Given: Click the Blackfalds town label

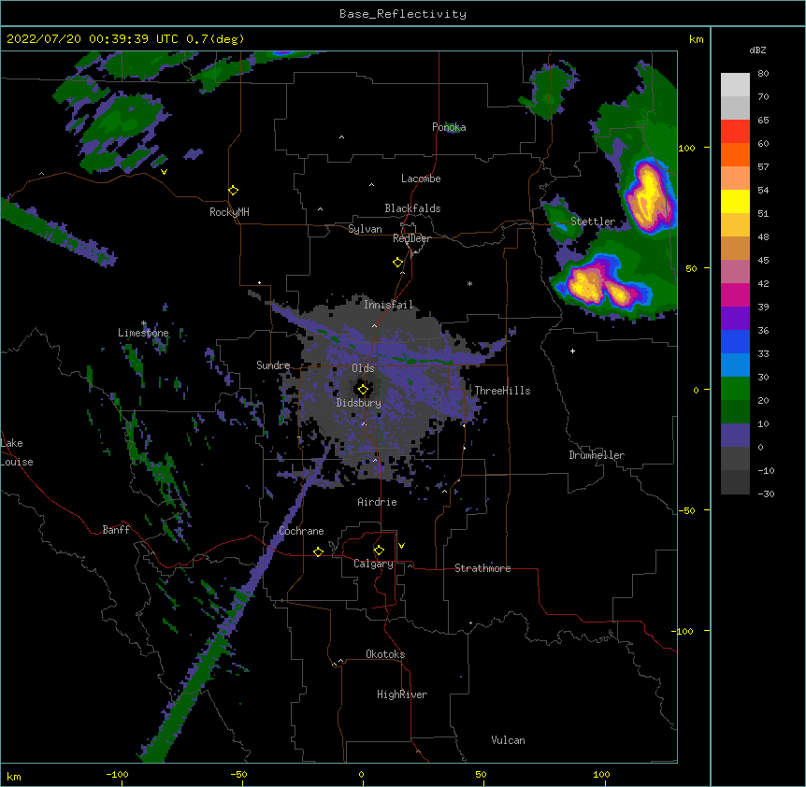Looking at the screenshot, I should [412, 208].
